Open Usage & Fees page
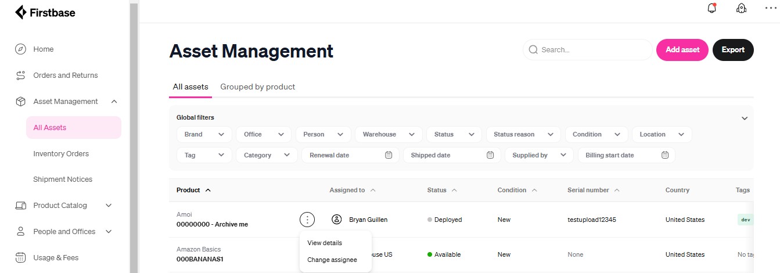The image size is (780, 273). coord(56,258)
